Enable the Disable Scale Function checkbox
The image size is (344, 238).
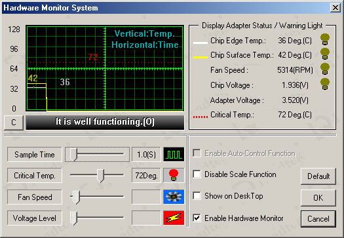[x=197, y=174]
